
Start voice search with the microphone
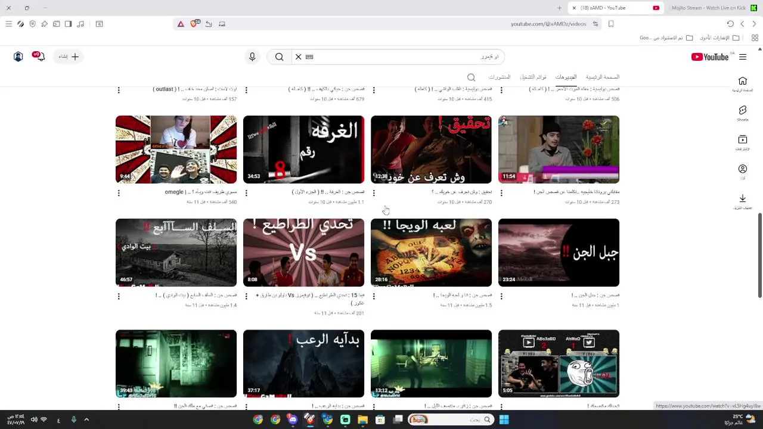(252, 57)
